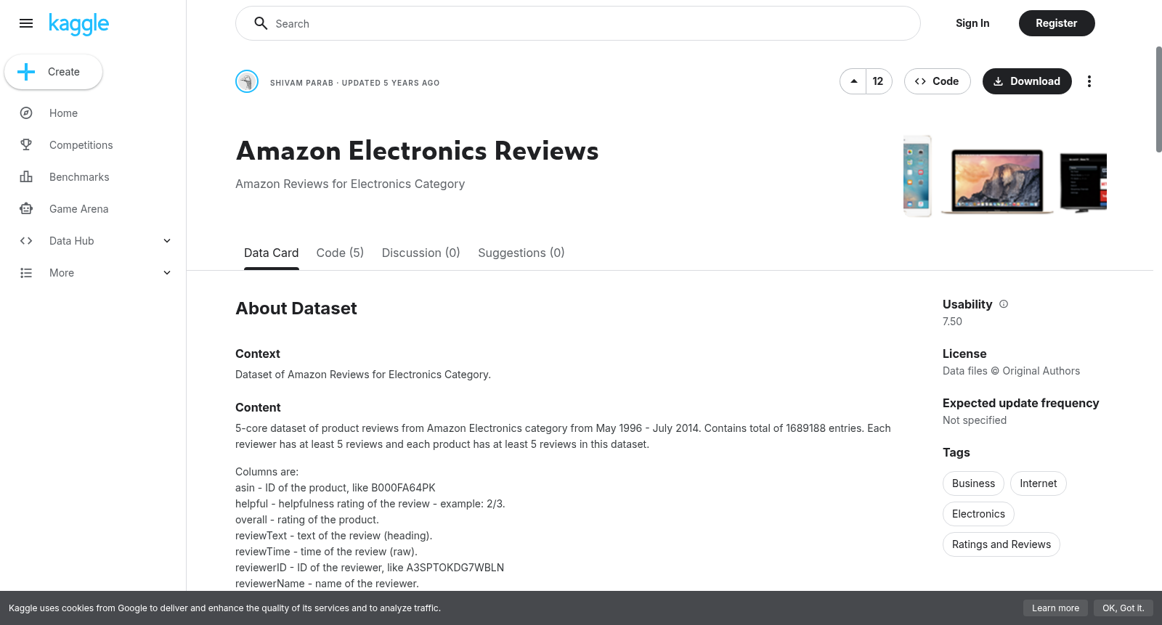Click the Usability info icon
Image resolution: width=1162 pixels, height=625 pixels.
point(1004,304)
